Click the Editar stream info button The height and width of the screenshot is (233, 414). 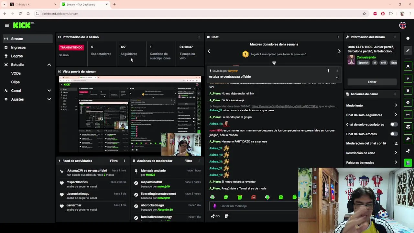coord(372,82)
